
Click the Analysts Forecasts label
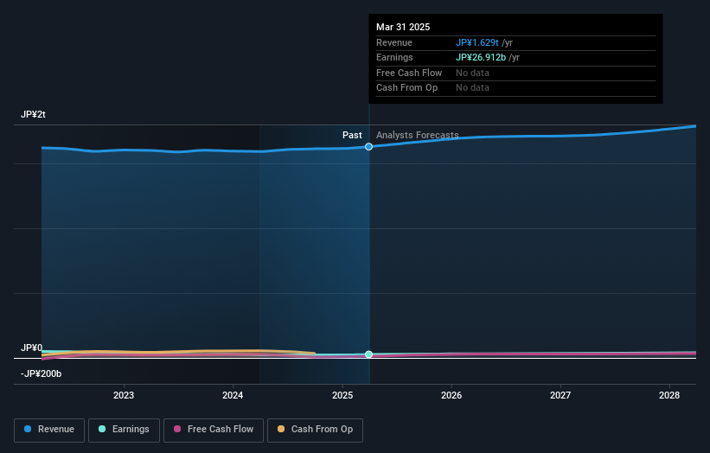pyautogui.click(x=417, y=135)
